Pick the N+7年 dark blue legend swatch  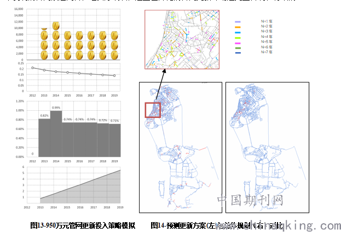coord(238,53)
